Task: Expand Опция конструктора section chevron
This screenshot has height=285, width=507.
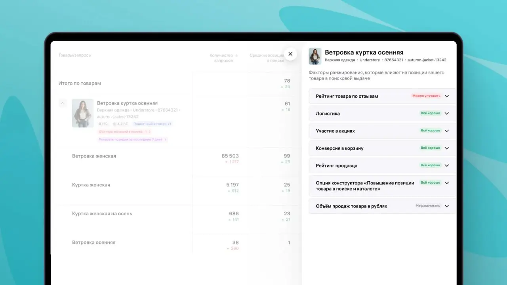Action: (x=447, y=183)
